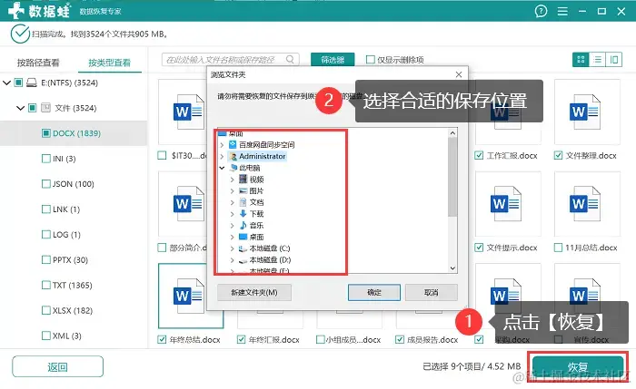Click the Word thumbnail for 文件提示.docx
The image size is (636, 389).
[508, 204]
